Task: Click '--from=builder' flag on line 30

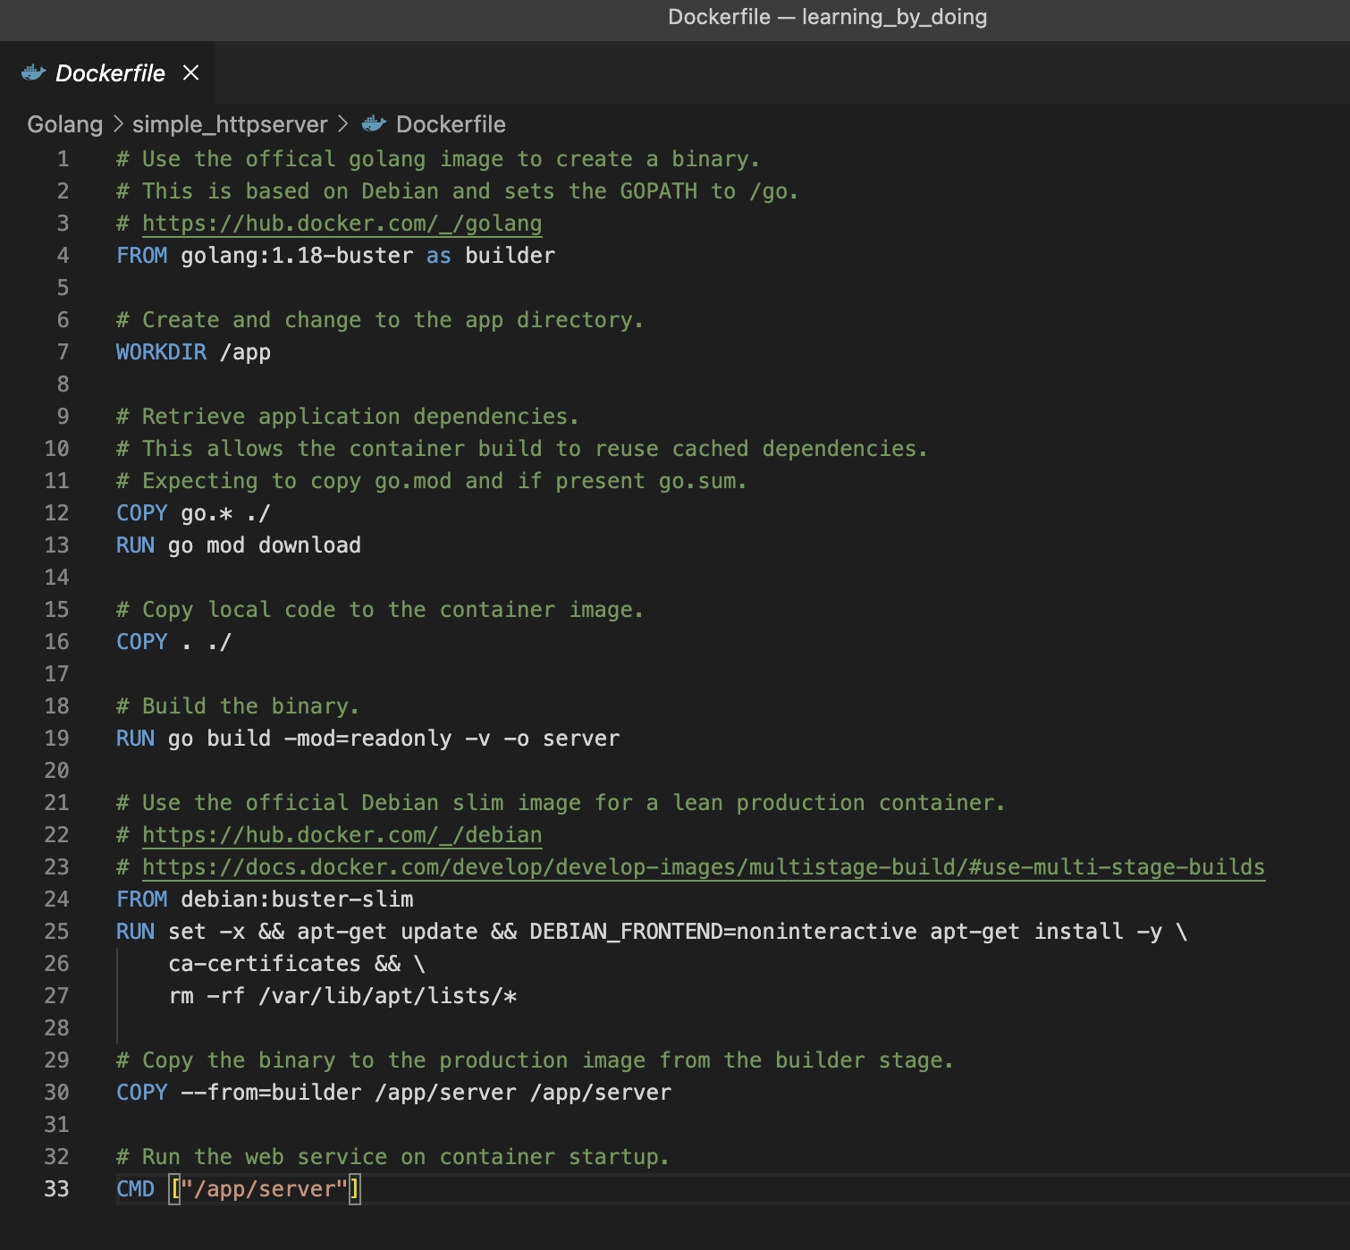Action: pos(271,1093)
